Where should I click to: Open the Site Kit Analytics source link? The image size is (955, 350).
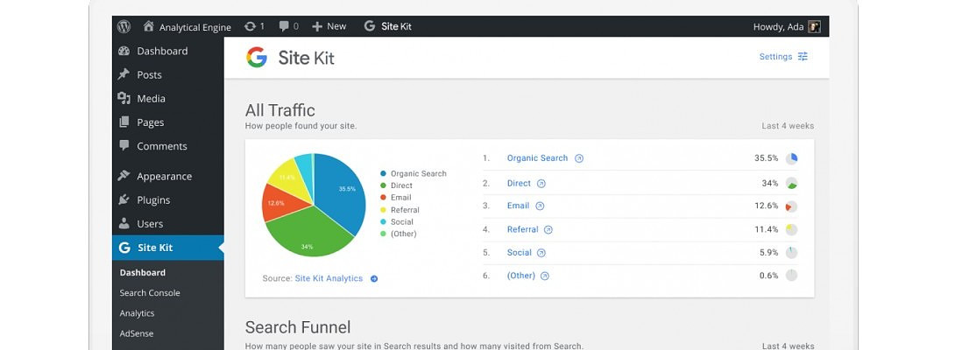pos(329,279)
